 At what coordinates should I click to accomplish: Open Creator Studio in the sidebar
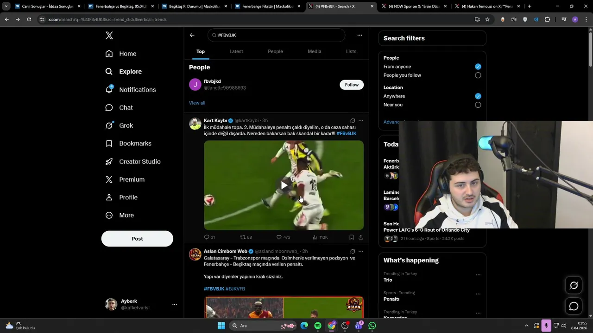tap(133, 161)
